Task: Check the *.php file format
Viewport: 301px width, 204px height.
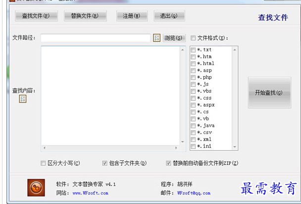Action: (193, 77)
